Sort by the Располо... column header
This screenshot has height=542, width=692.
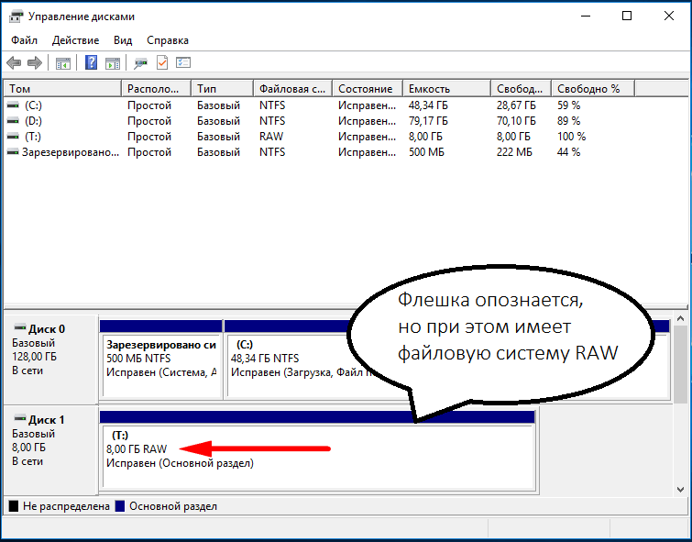pos(156,89)
